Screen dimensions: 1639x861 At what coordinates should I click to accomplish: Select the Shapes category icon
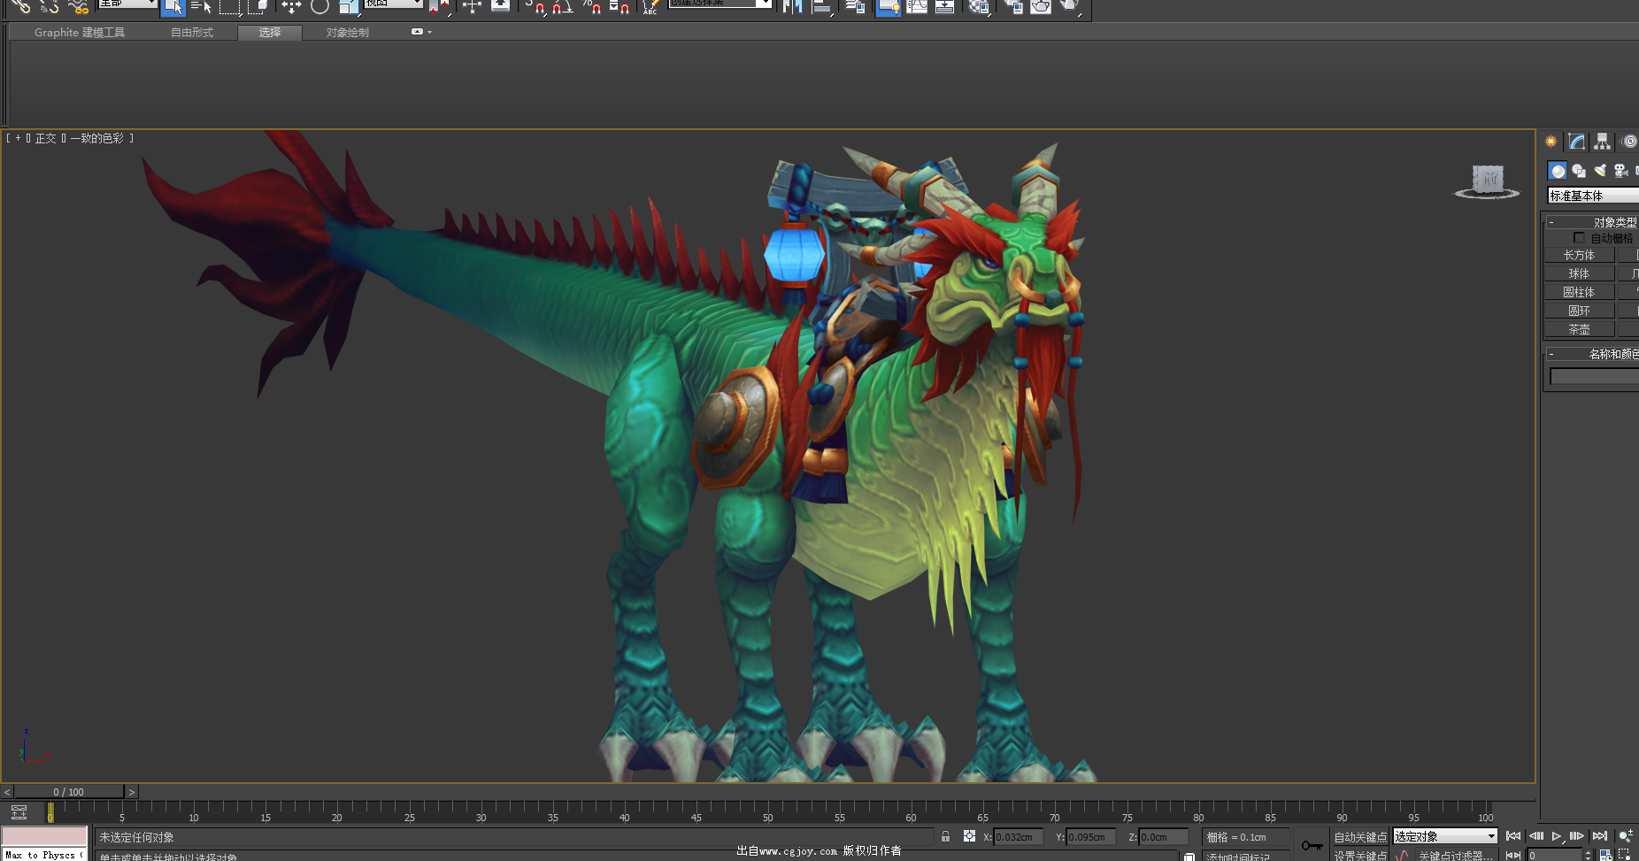[x=1579, y=171]
